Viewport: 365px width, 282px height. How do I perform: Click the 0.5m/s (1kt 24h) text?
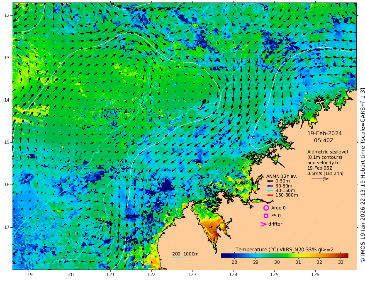pyautogui.click(x=325, y=173)
